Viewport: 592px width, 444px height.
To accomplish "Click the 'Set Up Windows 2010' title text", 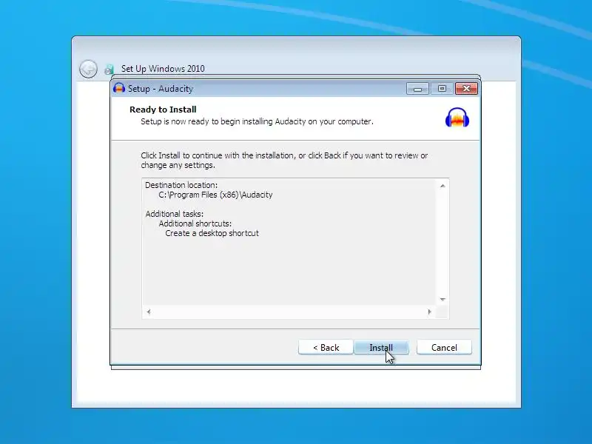I will 163,69.
